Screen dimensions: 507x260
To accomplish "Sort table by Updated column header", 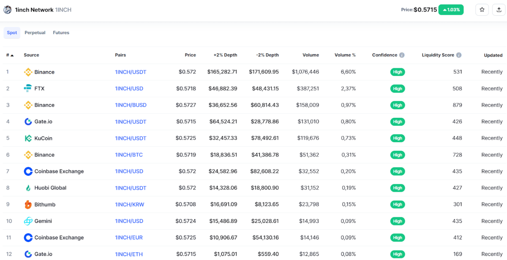I will coord(493,55).
